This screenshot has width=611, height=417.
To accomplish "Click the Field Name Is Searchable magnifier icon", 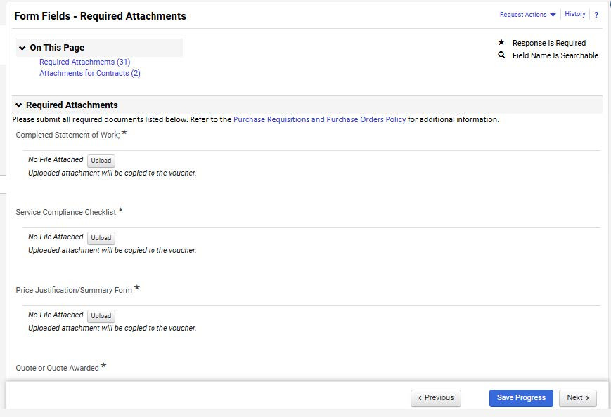I will tap(501, 55).
